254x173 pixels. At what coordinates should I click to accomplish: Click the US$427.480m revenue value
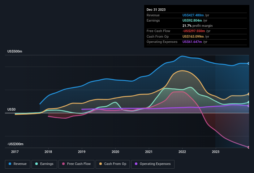tap(193, 15)
